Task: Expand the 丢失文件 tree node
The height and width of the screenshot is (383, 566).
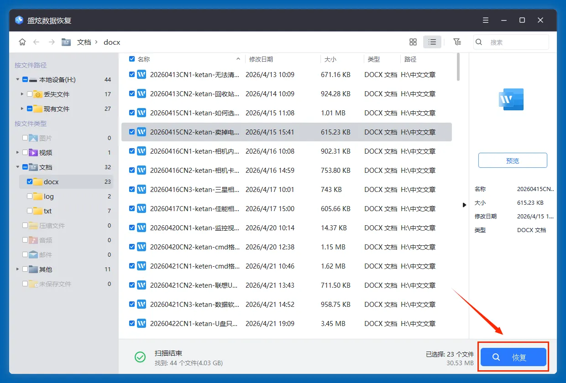Action: (x=22, y=94)
